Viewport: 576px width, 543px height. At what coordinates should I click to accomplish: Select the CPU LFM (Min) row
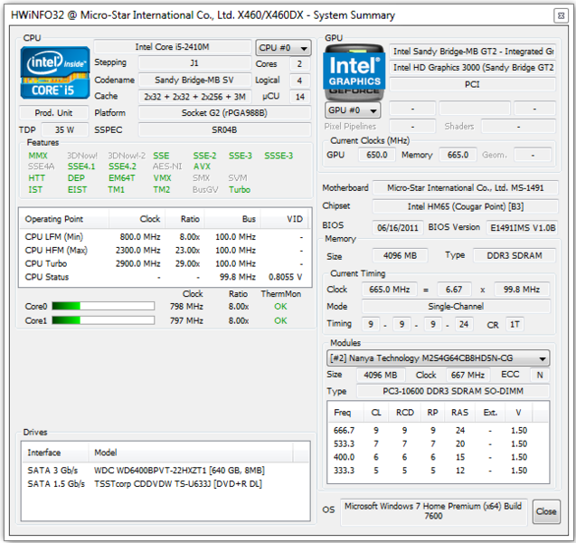165,237
